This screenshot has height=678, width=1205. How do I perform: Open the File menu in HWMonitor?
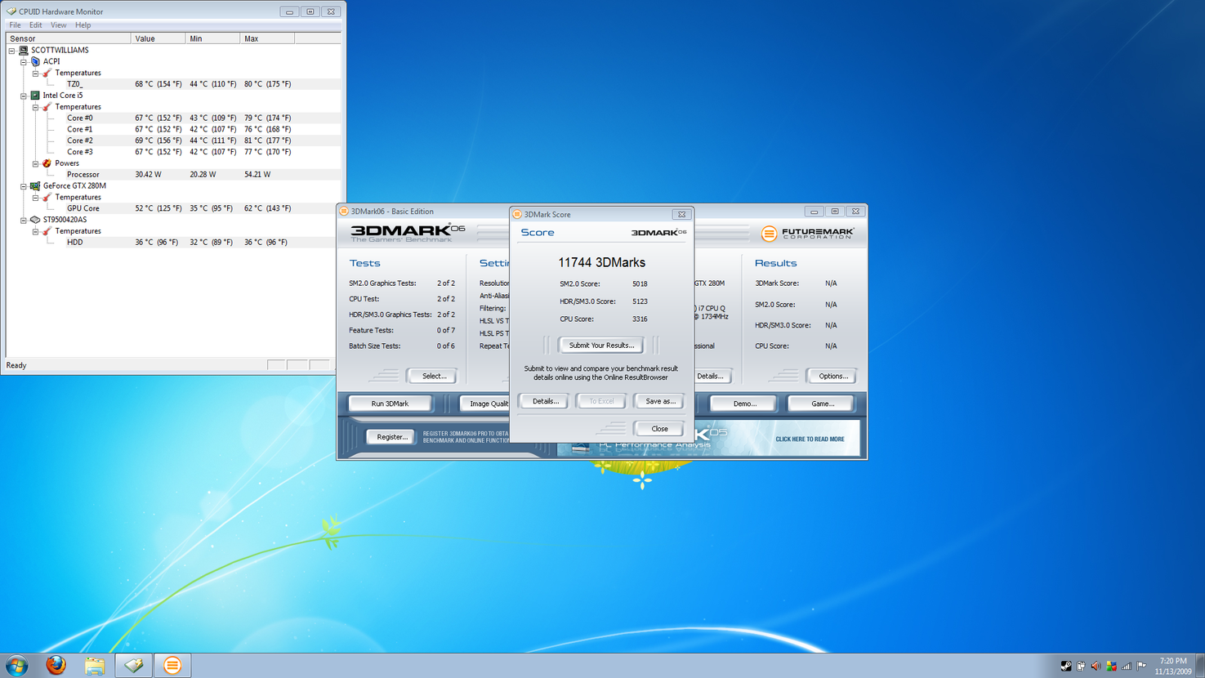click(15, 25)
